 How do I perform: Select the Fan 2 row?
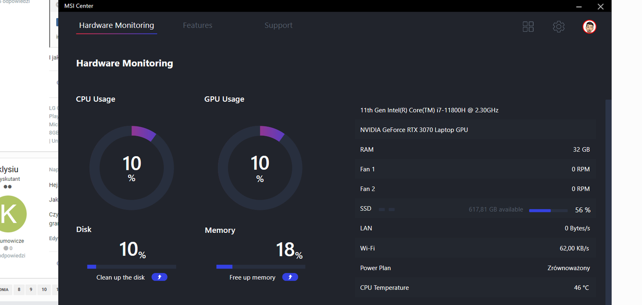(475, 189)
